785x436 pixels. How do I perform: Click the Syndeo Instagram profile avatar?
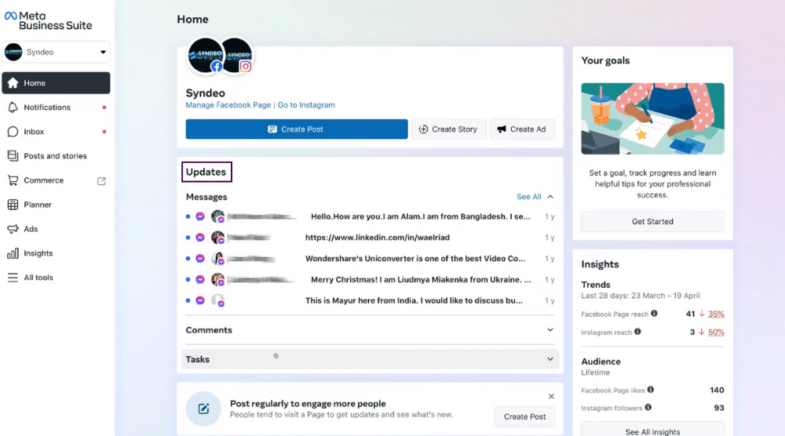point(237,55)
